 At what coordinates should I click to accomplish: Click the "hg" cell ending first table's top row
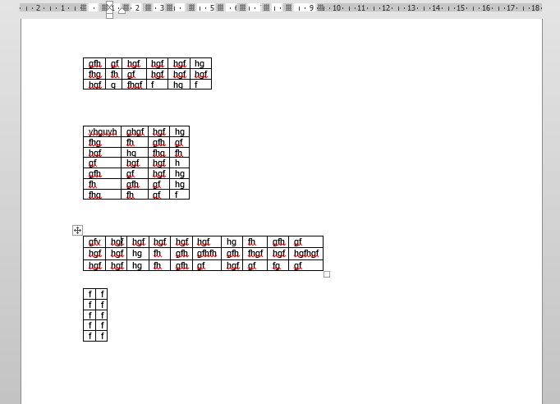[200, 63]
